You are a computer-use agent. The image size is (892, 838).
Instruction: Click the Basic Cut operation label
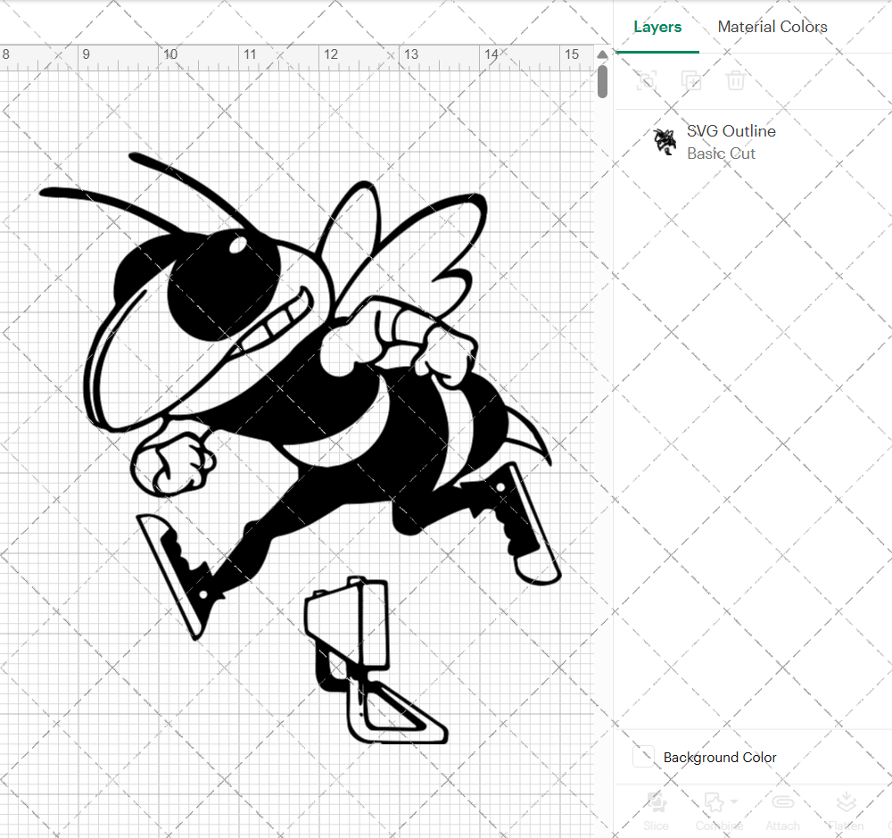[x=721, y=153]
